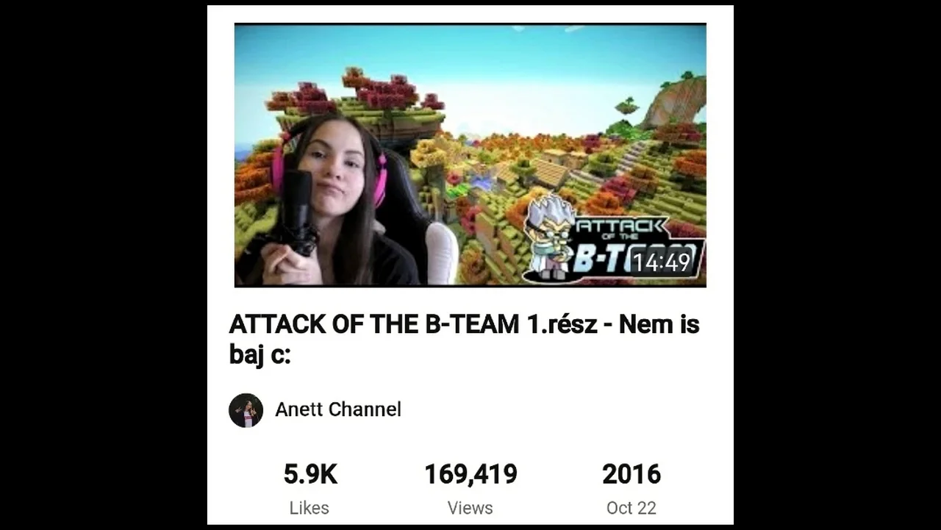Click the Oct 22 date label

(x=631, y=508)
